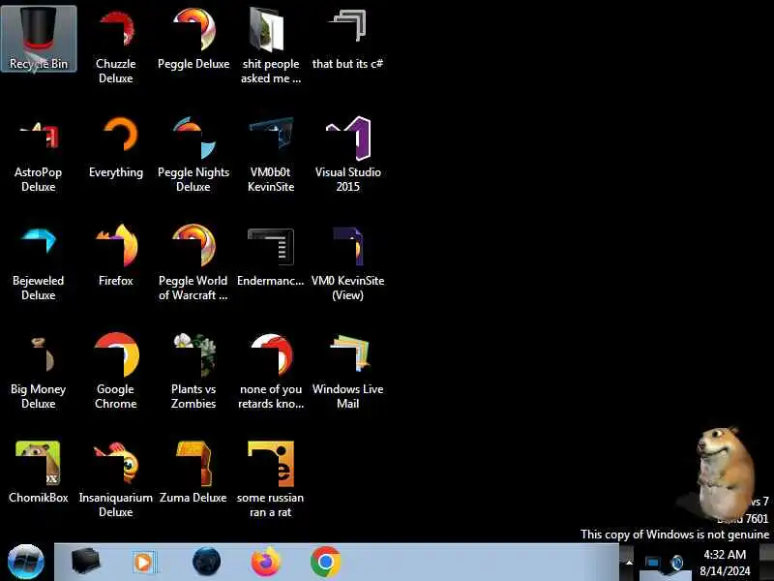Open the black box taskbar app
Screen dimensions: 774x581
point(85,562)
